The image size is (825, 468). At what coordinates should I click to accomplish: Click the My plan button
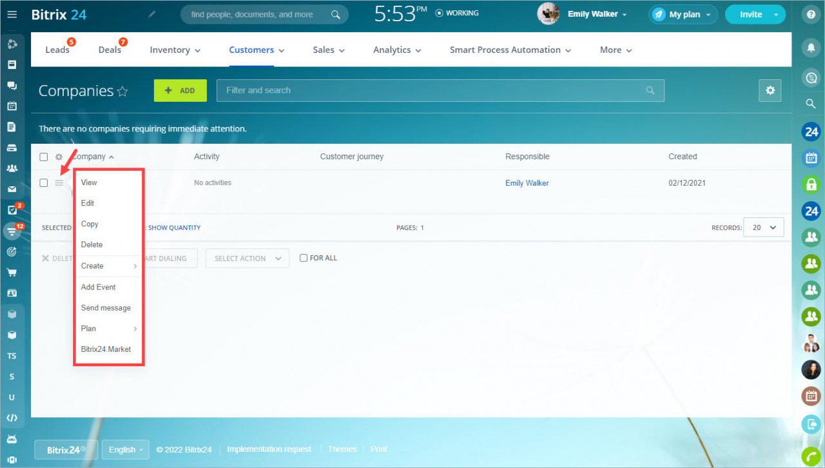coord(684,14)
